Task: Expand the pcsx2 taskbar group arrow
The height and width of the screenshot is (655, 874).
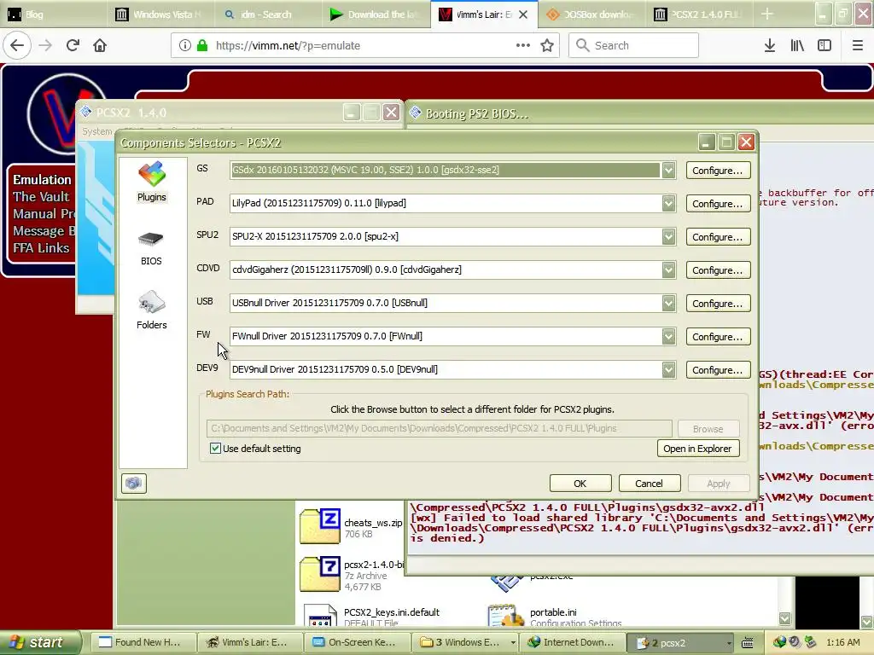Action: [729, 643]
